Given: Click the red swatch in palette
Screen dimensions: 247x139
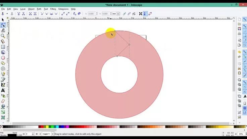Looking at the screenshot, I should click(x=42, y=127).
